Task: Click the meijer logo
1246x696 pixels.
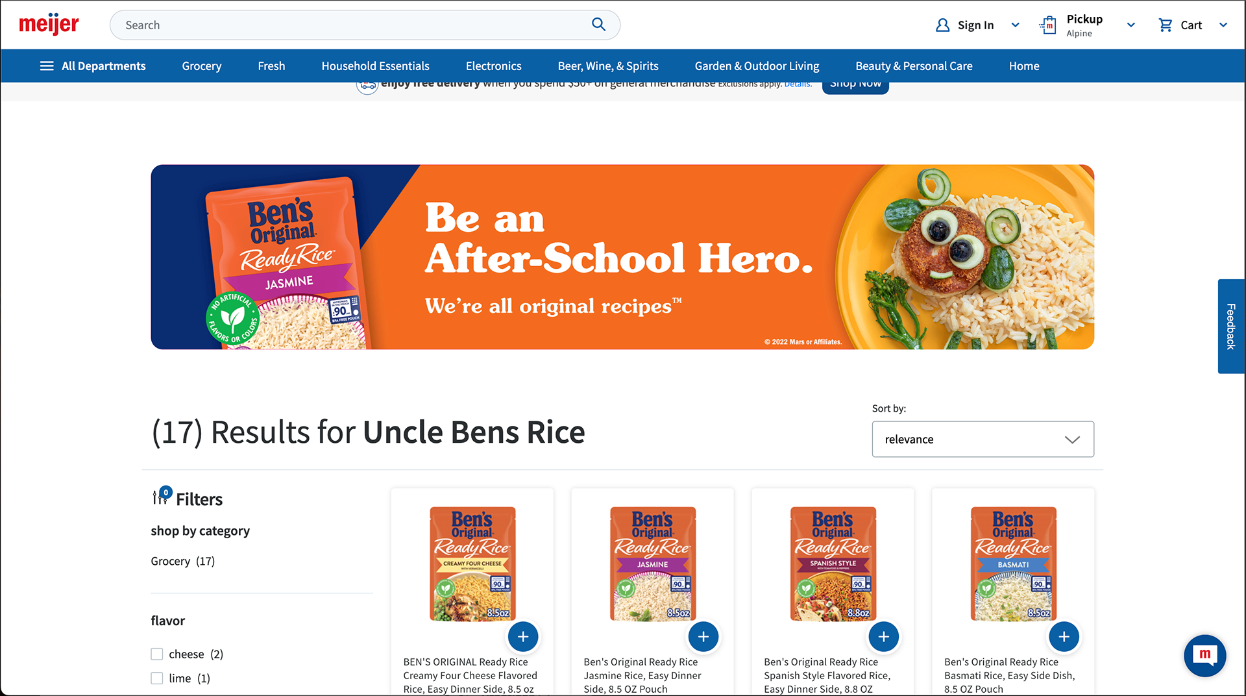Action: 49,25
